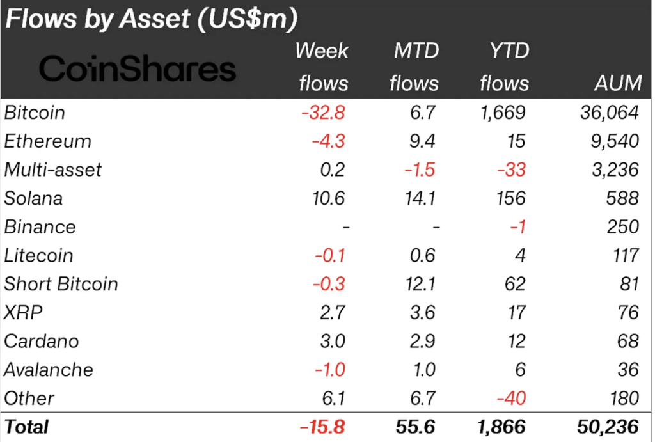Image resolution: width=655 pixels, height=442 pixels.
Task: Click the Total row label
Action: 26,427
